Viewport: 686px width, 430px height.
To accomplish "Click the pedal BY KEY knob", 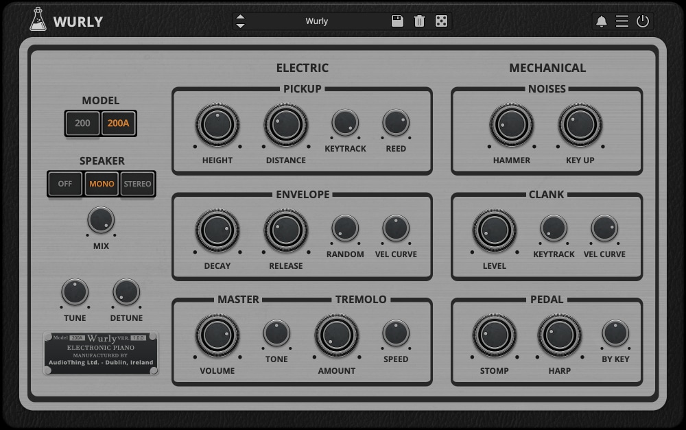I will pos(615,333).
